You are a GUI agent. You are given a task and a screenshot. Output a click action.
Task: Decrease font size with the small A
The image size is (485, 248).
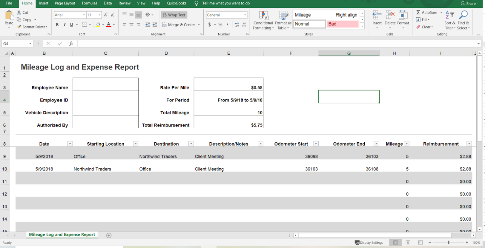pyautogui.click(x=112, y=15)
